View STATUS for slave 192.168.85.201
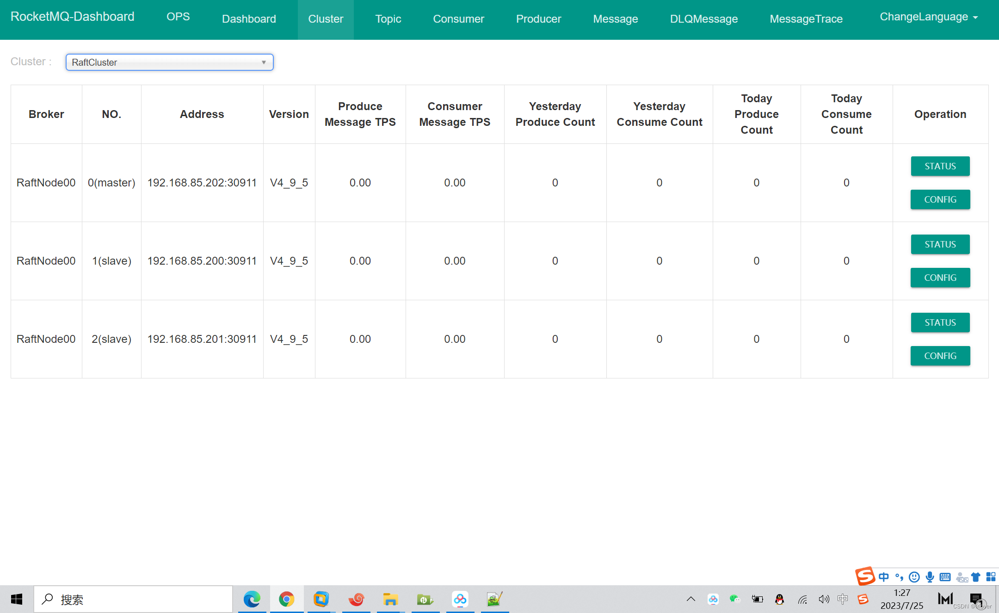 coord(940,322)
